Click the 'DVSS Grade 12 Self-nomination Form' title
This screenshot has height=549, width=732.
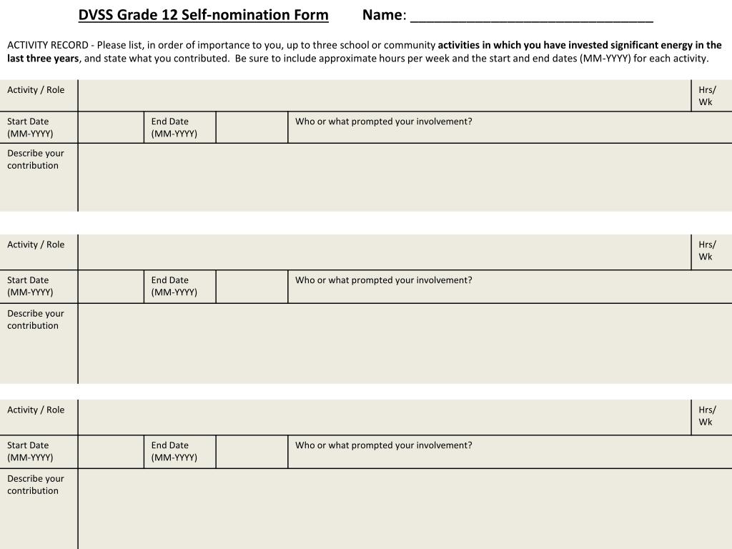pyautogui.click(x=204, y=15)
